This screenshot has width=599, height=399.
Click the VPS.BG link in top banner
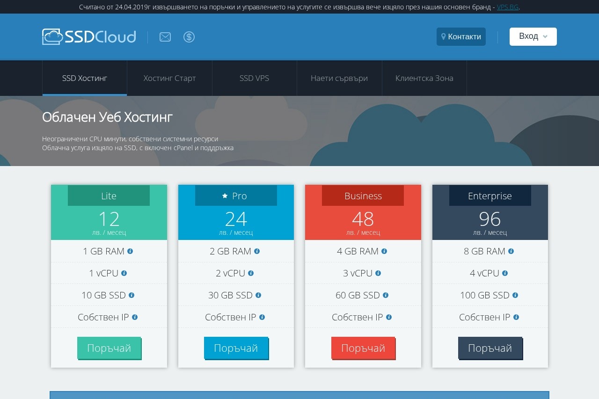(507, 7)
